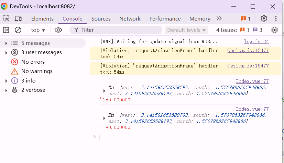Image resolution: width=284 pixels, height=163 pixels.
Task: Expand the second logged En object
Action: [104, 118]
